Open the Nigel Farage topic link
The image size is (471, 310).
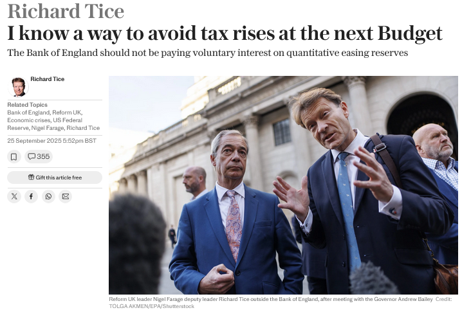(49, 128)
